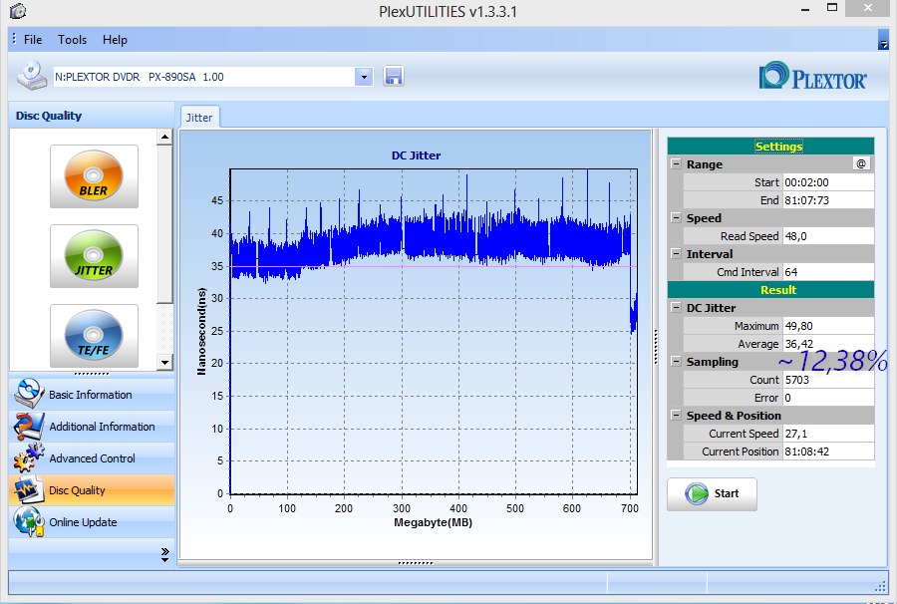Open the Advanced Control section
897x604 pixels.
click(92, 458)
